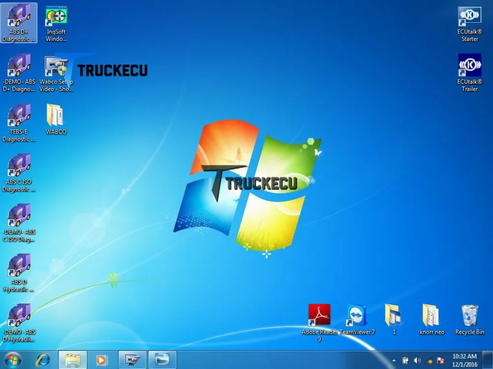Select the ABS D+ Diagnostic desktop shortcut

[x=19, y=23]
